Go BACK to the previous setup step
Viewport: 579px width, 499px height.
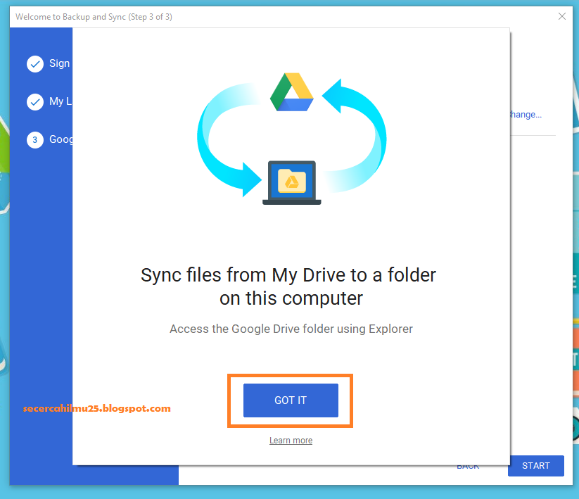coord(467,466)
